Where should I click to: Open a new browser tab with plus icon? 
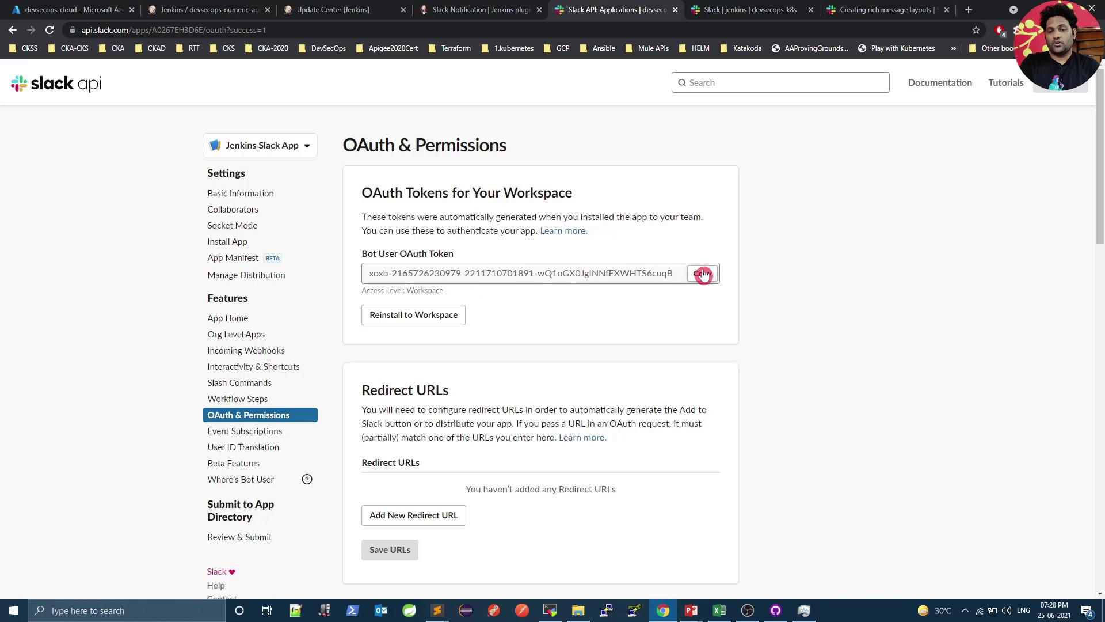tap(969, 10)
